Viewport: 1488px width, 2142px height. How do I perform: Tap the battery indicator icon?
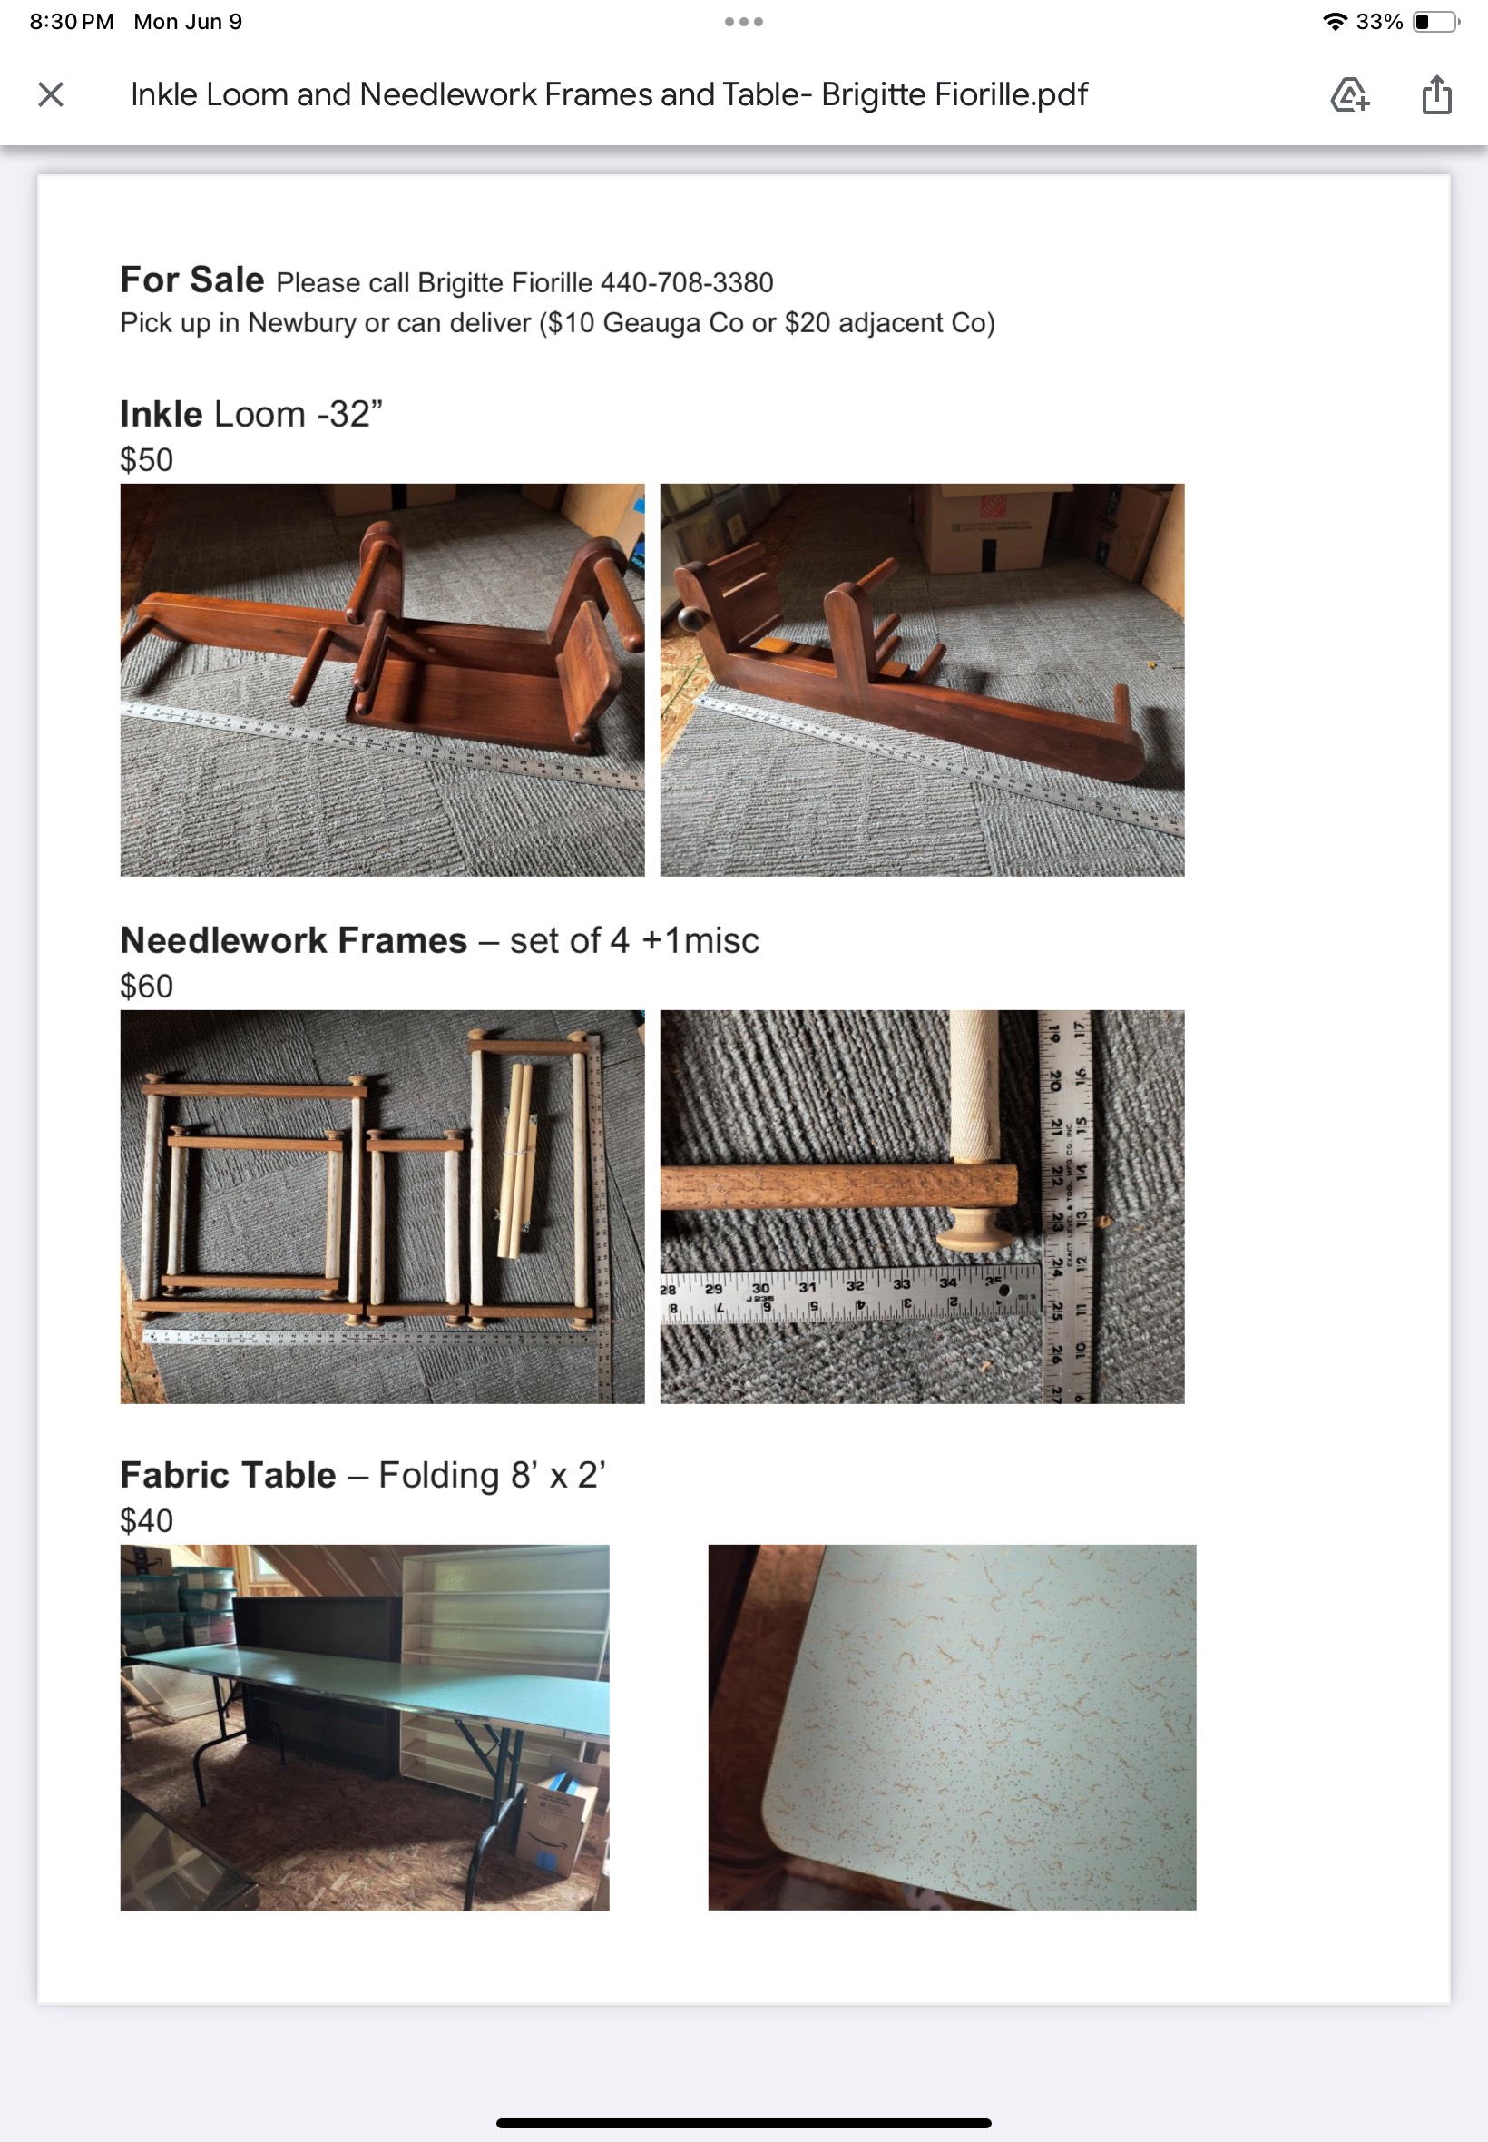click(x=1436, y=22)
